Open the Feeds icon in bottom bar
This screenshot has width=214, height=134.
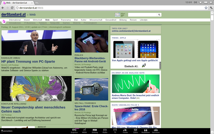click(x=125, y=131)
